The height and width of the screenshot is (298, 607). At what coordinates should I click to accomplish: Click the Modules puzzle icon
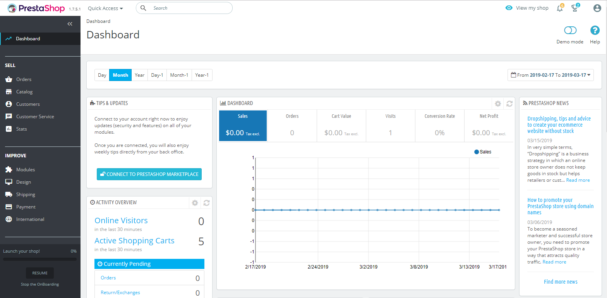[x=9, y=170]
